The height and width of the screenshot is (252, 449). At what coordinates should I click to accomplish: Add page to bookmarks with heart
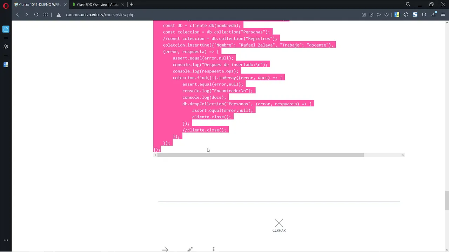click(x=387, y=15)
